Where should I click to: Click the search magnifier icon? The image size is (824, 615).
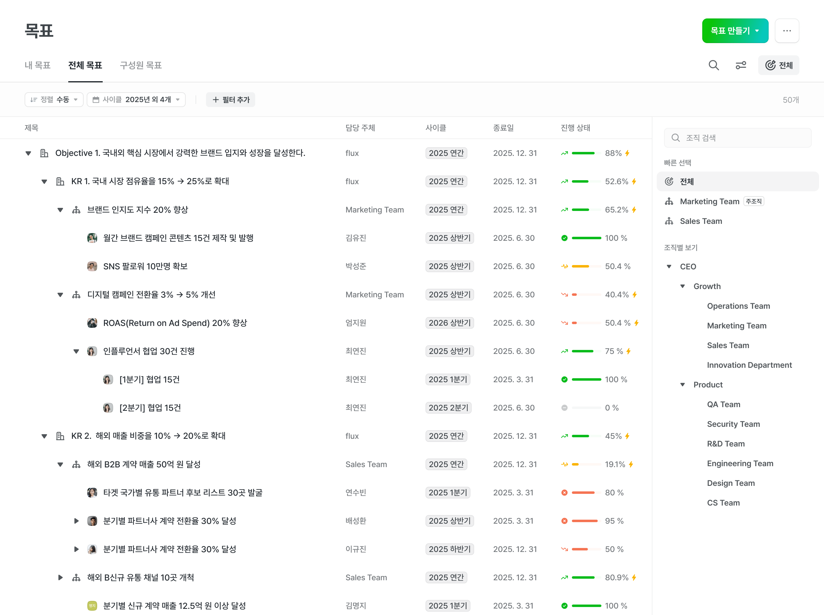[713, 65]
